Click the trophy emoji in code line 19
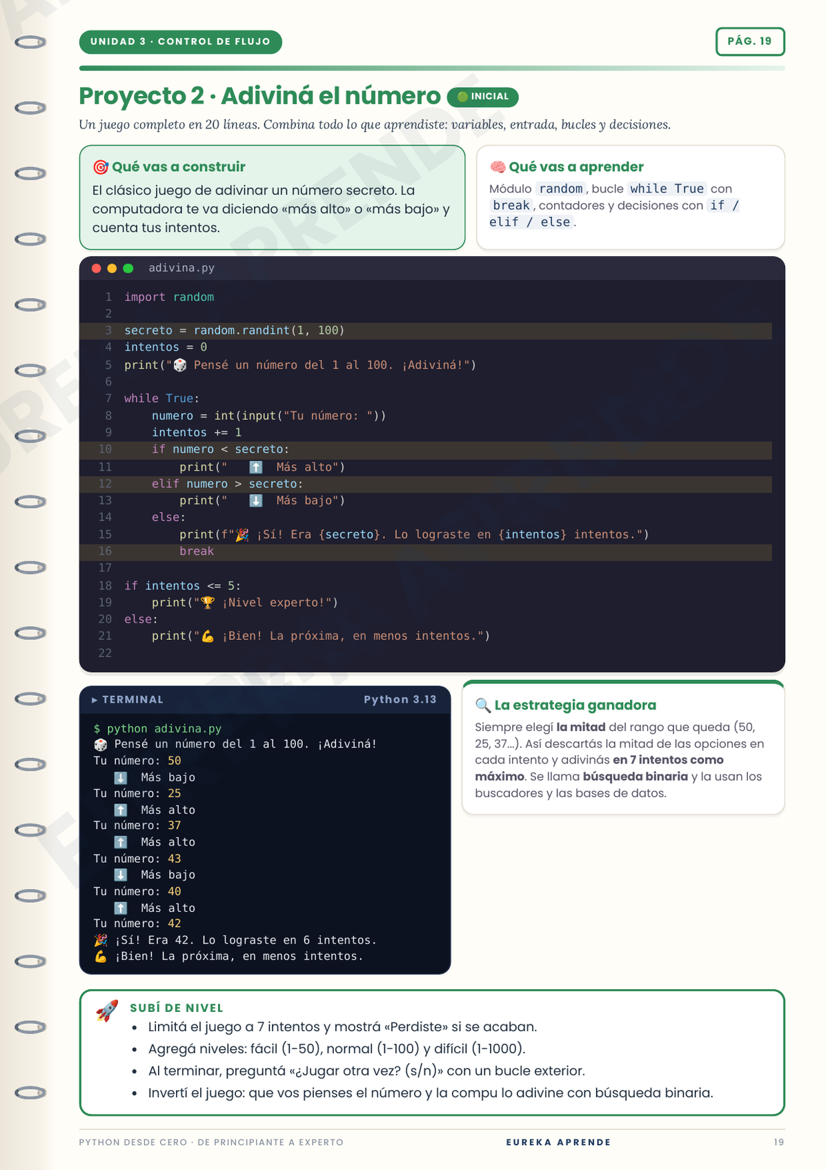The width and height of the screenshot is (828, 1170). (208, 603)
